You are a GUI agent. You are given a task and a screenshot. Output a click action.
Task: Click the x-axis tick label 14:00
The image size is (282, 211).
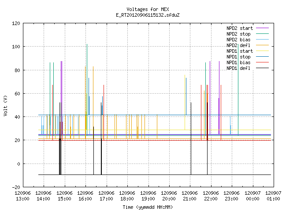43,199
